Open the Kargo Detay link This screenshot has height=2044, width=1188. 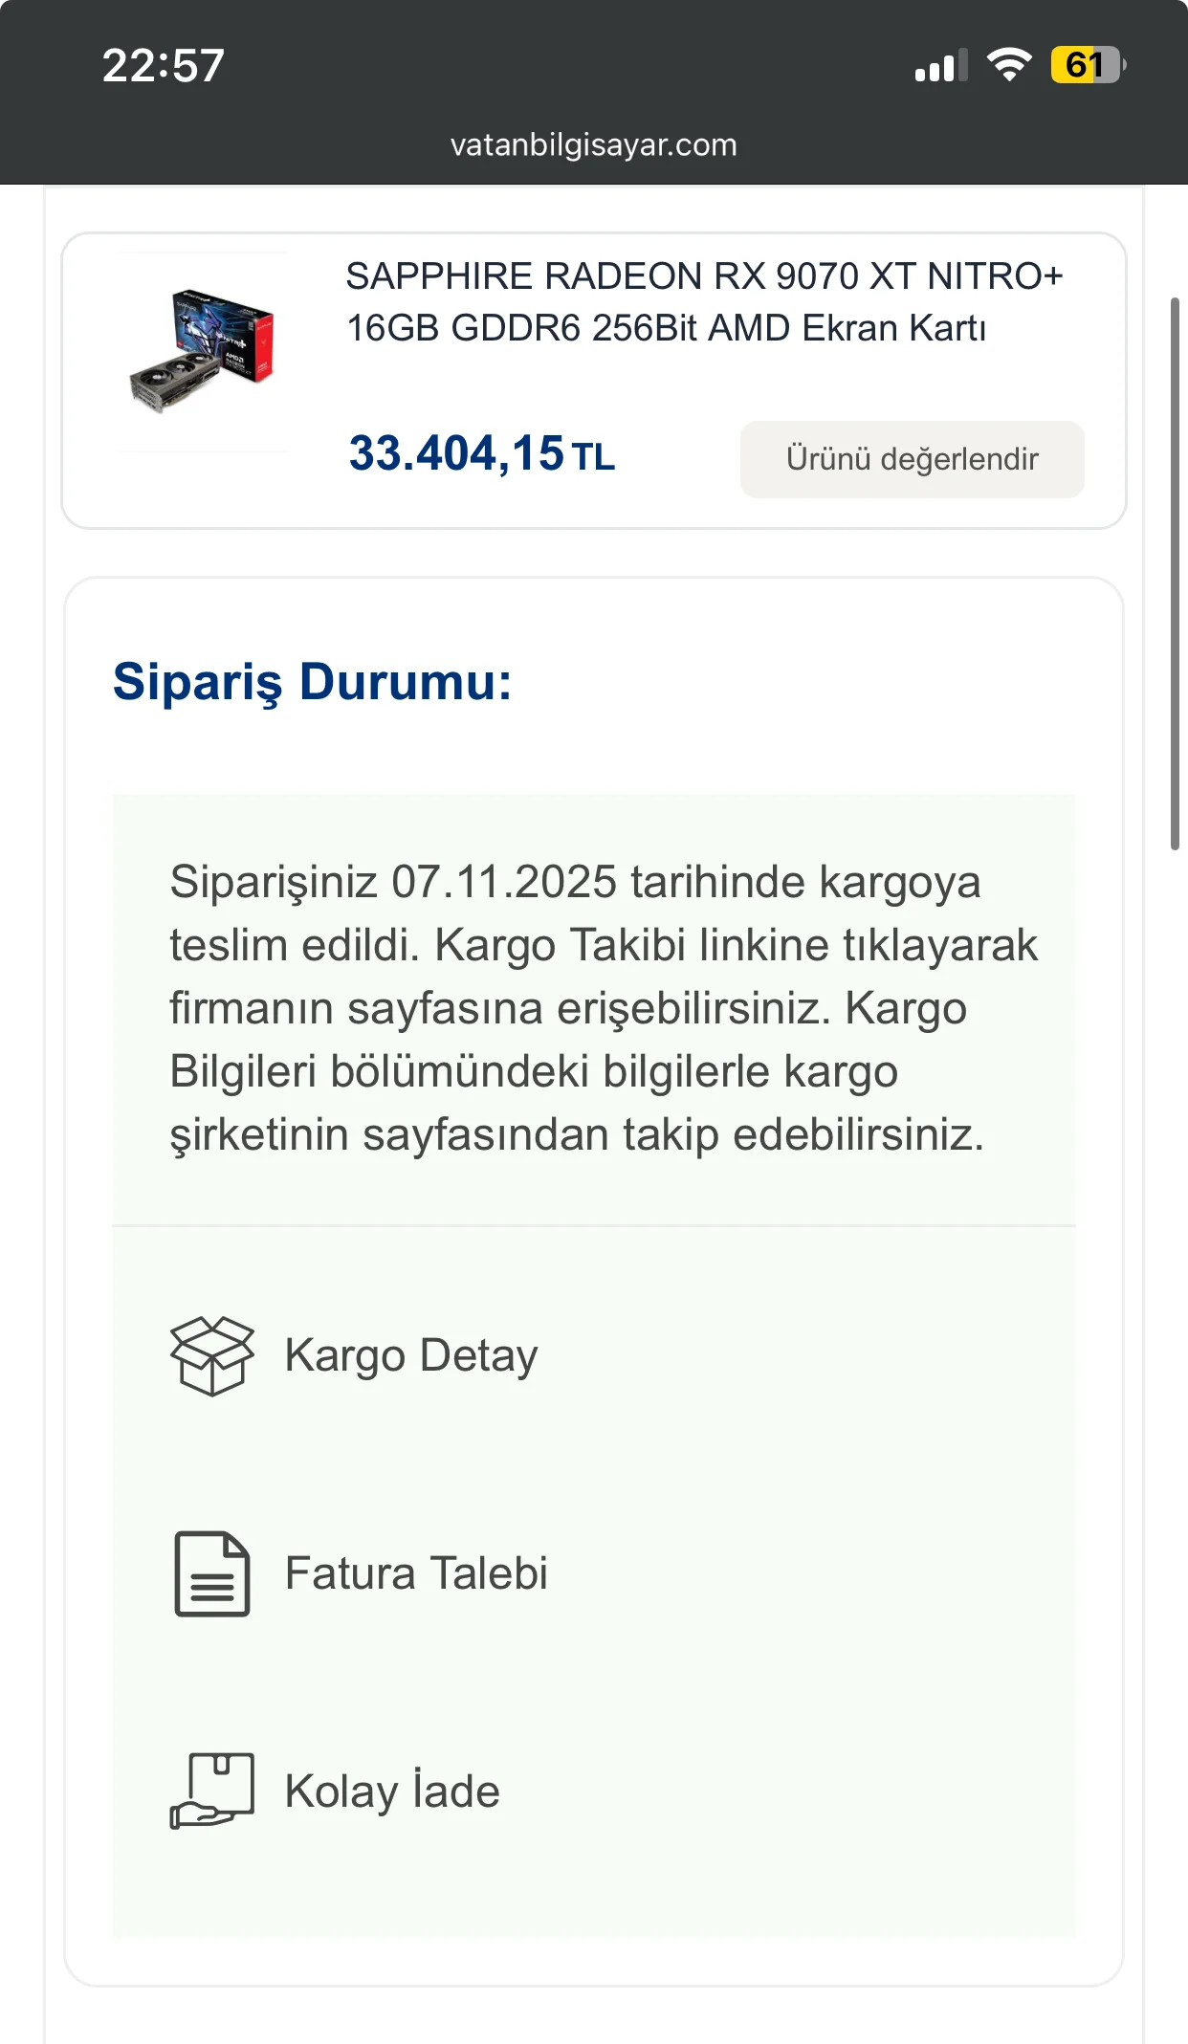(411, 1355)
